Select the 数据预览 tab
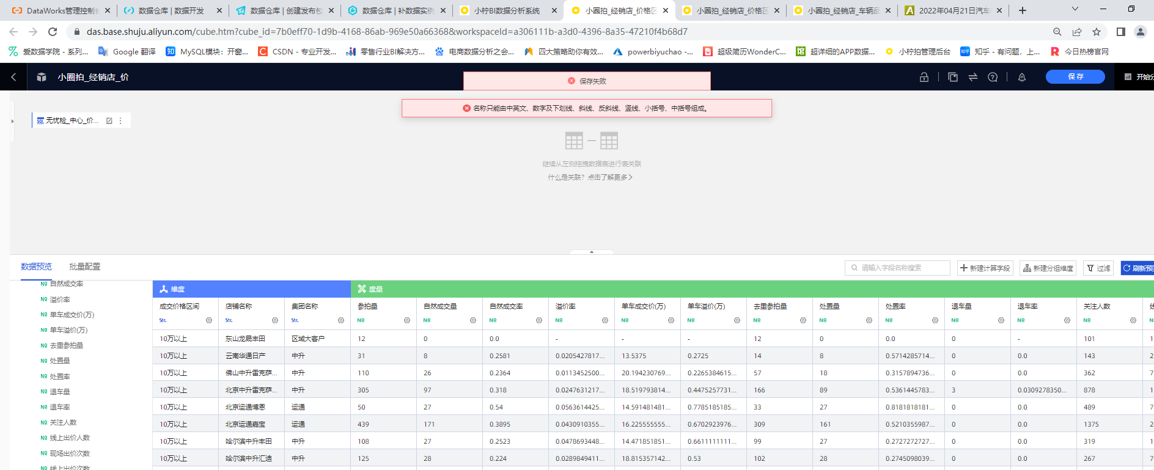1154x470 pixels. click(x=36, y=266)
